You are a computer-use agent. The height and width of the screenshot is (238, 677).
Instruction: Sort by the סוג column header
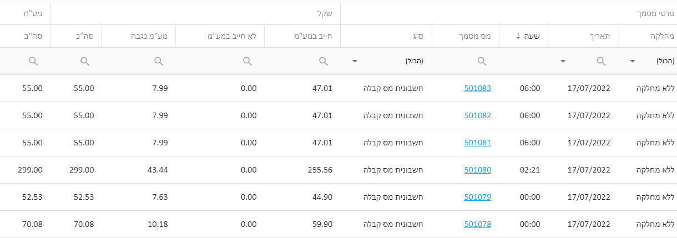tap(386, 36)
